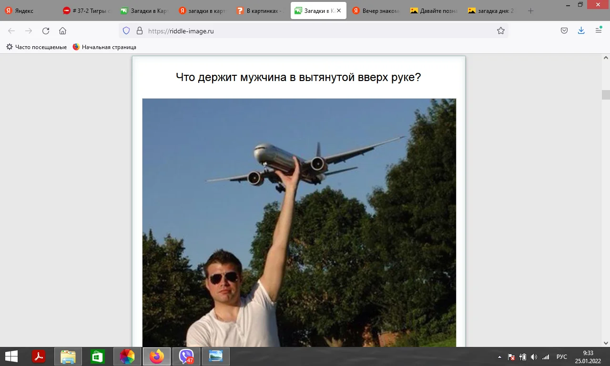
Task: Click the riddle photo of man with airplane
Action: (299, 223)
